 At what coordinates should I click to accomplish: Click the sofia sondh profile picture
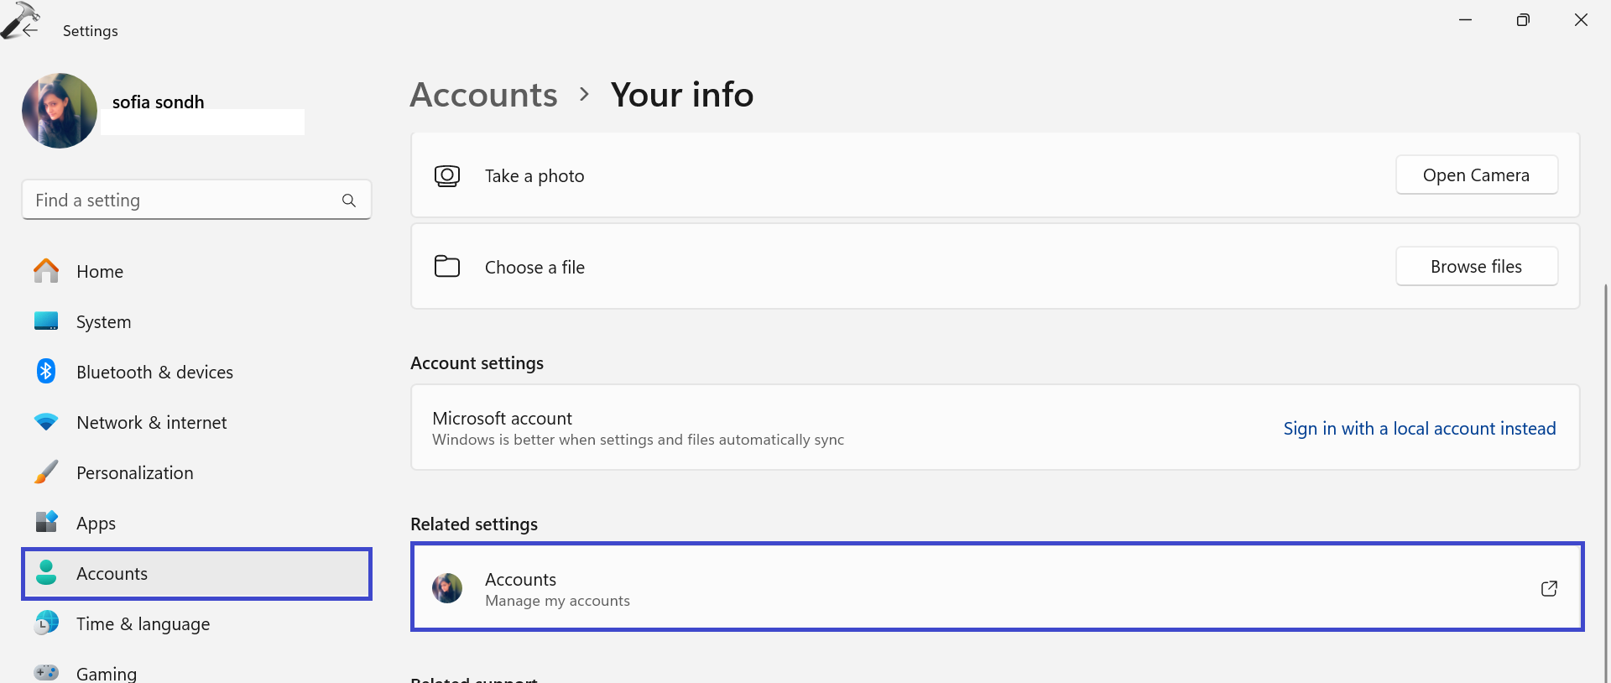pos(60,111)
